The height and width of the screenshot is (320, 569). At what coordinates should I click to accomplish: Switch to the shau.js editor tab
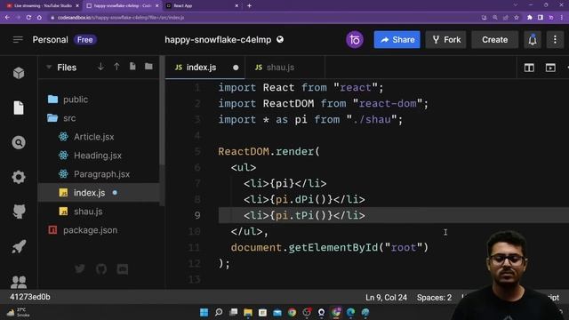point(285,68)
